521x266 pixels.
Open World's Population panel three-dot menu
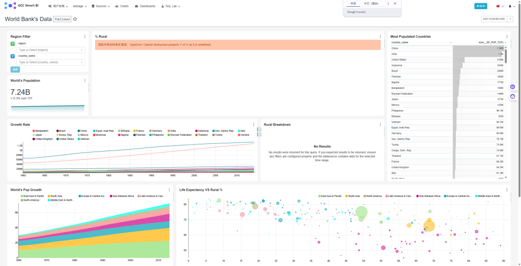point(85,81)
